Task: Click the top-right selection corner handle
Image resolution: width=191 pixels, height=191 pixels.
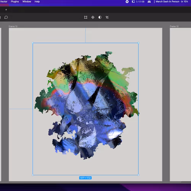Action: click(x=138, y=43)
